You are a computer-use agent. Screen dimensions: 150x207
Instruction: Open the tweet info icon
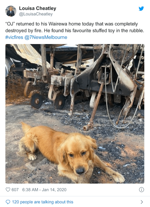click(x=141, y=190)
